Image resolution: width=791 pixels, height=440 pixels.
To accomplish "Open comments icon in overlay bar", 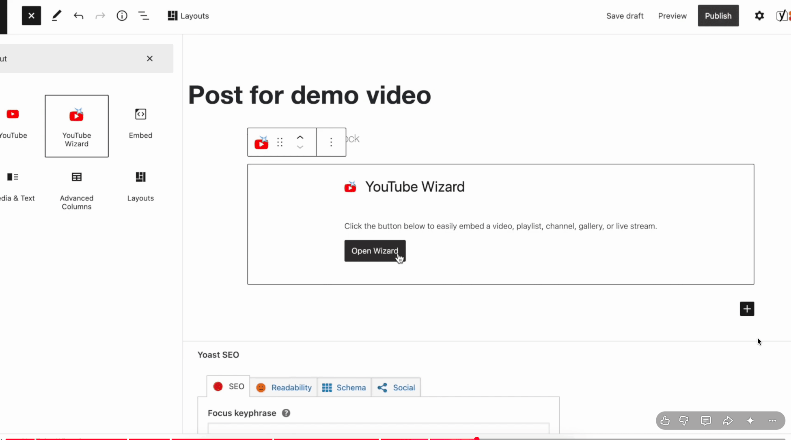I will (706, 421).
